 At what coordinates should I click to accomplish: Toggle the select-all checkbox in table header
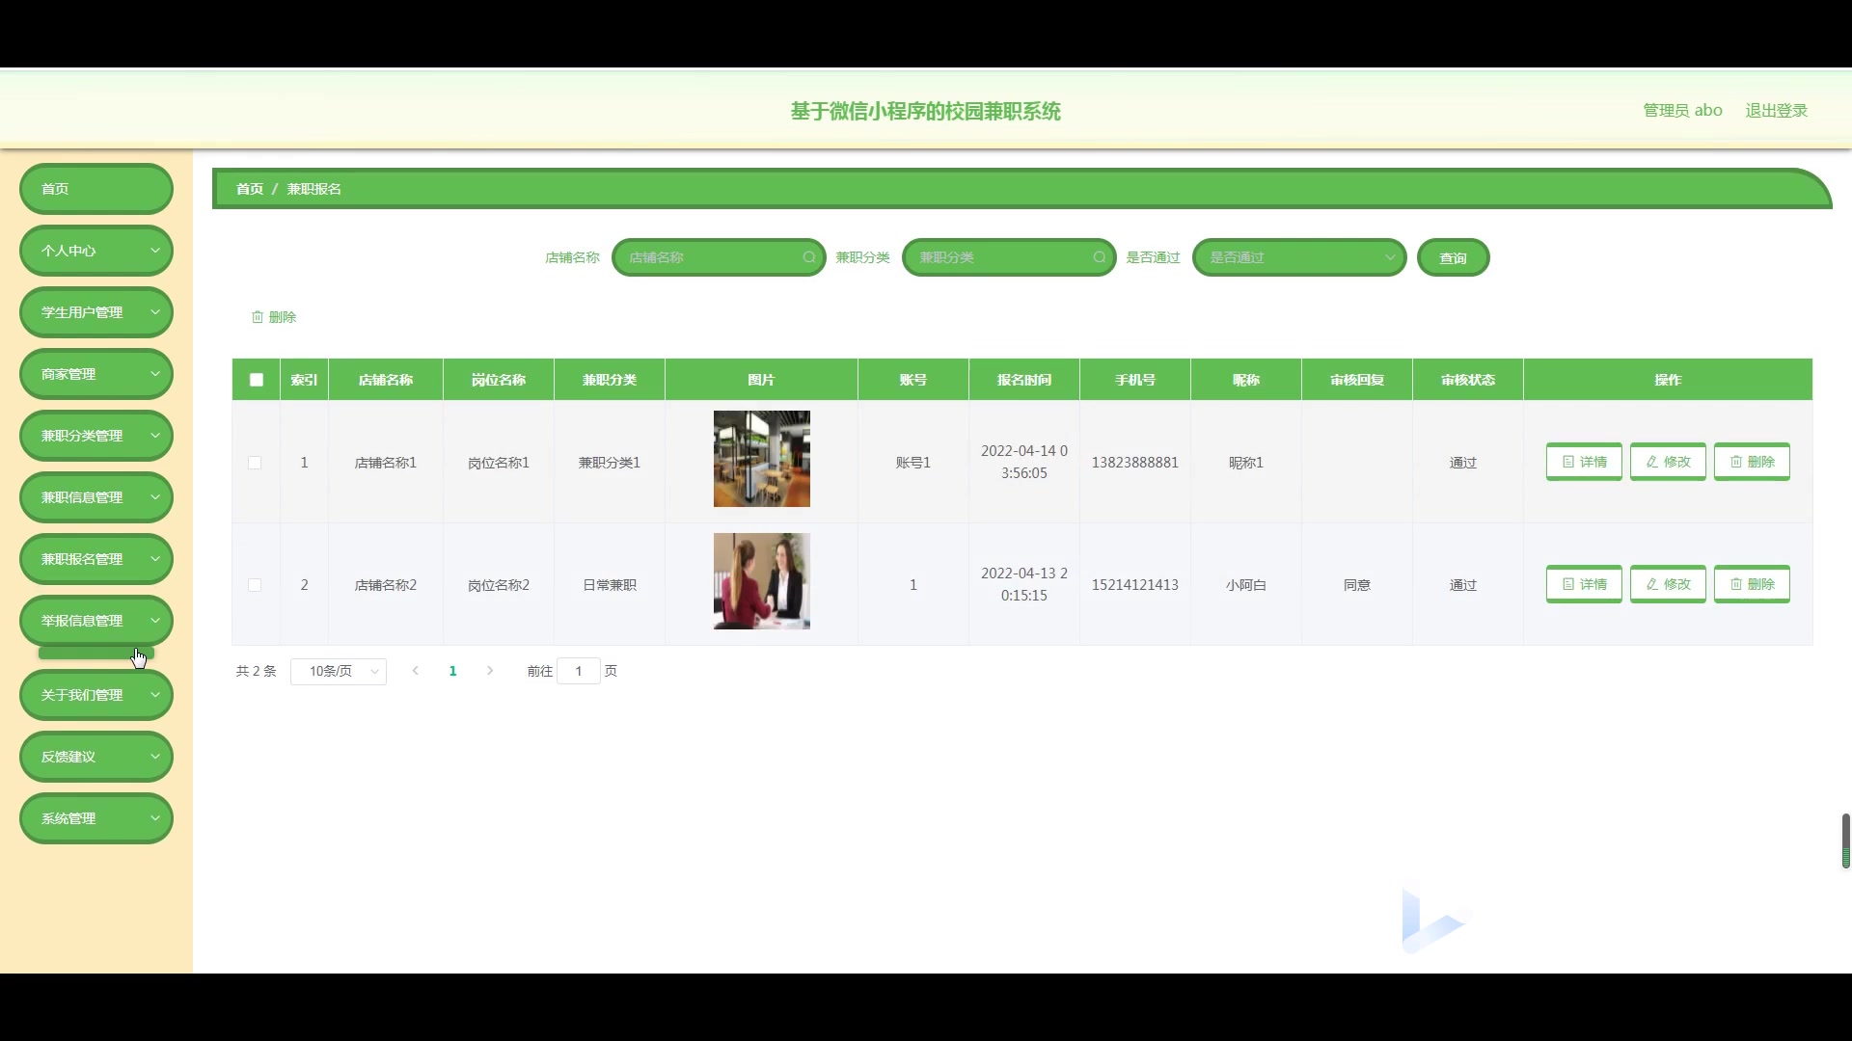click(x=257, y=380)
